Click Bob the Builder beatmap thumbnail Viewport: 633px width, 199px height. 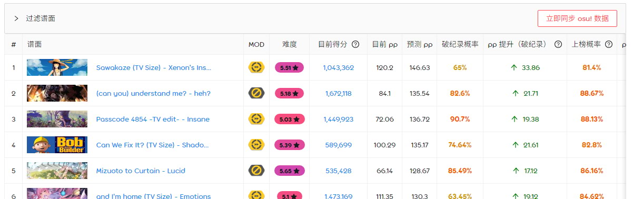coord(57,145)
